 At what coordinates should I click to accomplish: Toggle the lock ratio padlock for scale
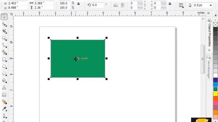[79, 4]
